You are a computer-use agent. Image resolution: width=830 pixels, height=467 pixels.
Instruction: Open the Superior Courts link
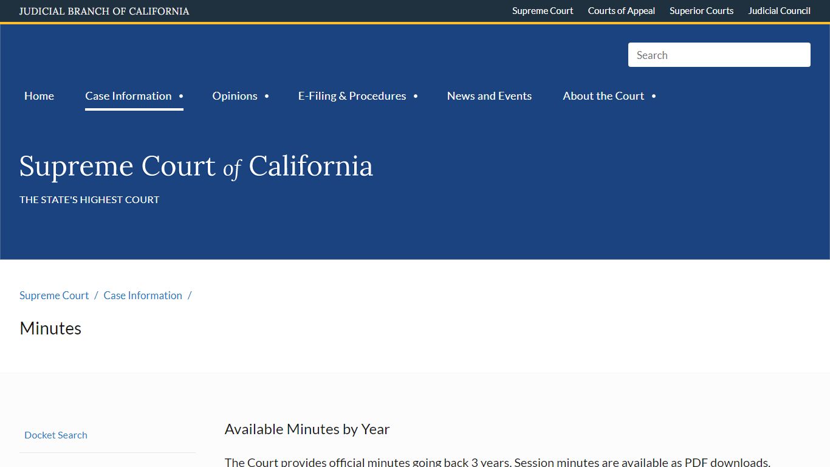[701, 11]
